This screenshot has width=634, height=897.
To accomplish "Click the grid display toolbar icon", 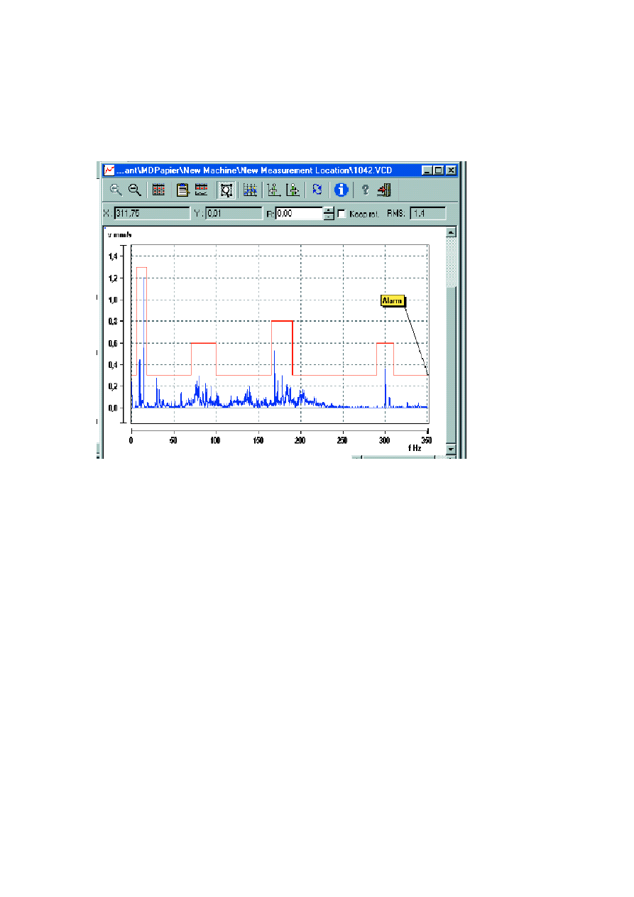I will [x=250, y=190].
